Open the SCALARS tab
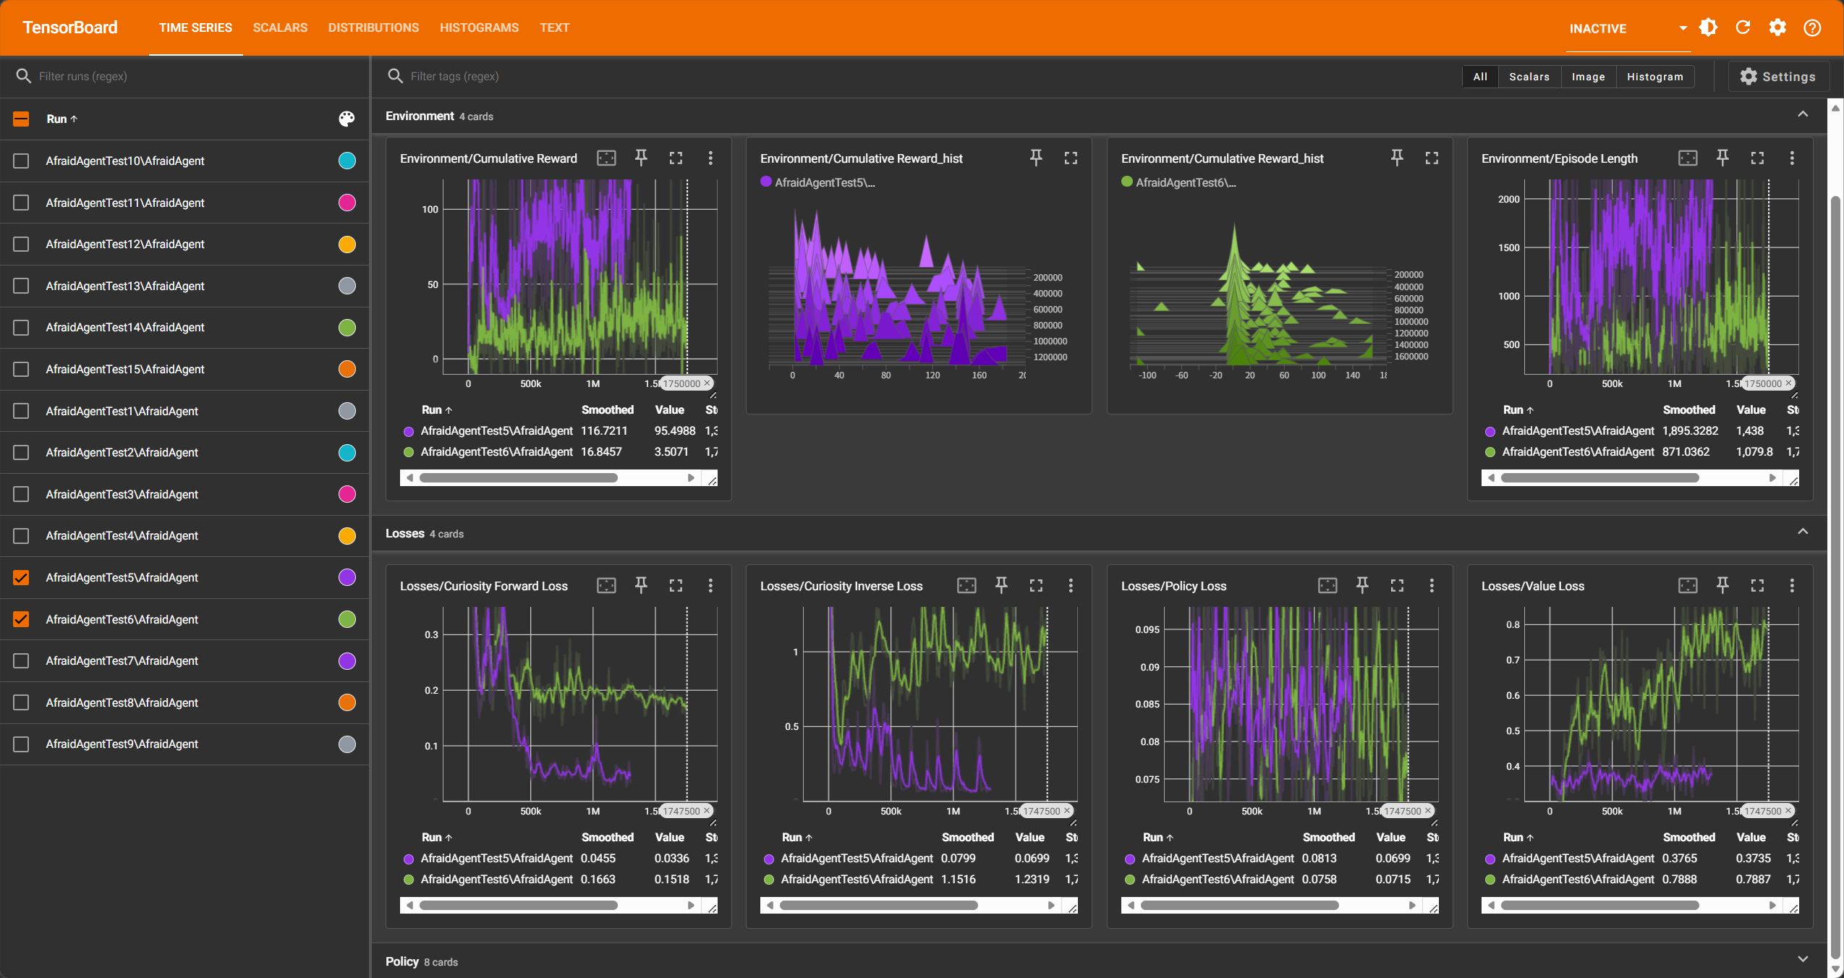The height and width of the screenshot is (978, 1844). [x=280, y=27]
